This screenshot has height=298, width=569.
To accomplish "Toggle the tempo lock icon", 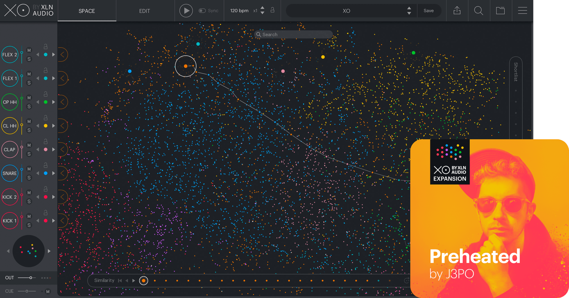I will pyautogui.click(x=272, y=10).
